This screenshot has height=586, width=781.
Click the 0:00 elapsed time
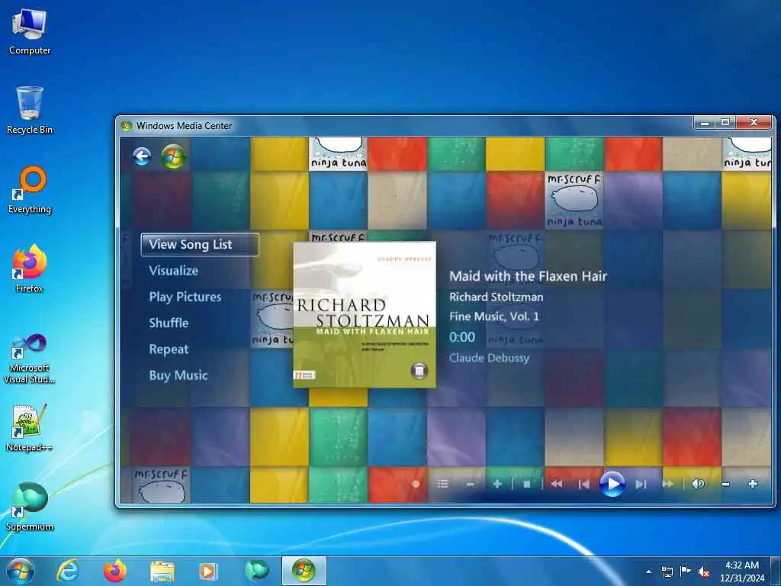tap(461, 337)
